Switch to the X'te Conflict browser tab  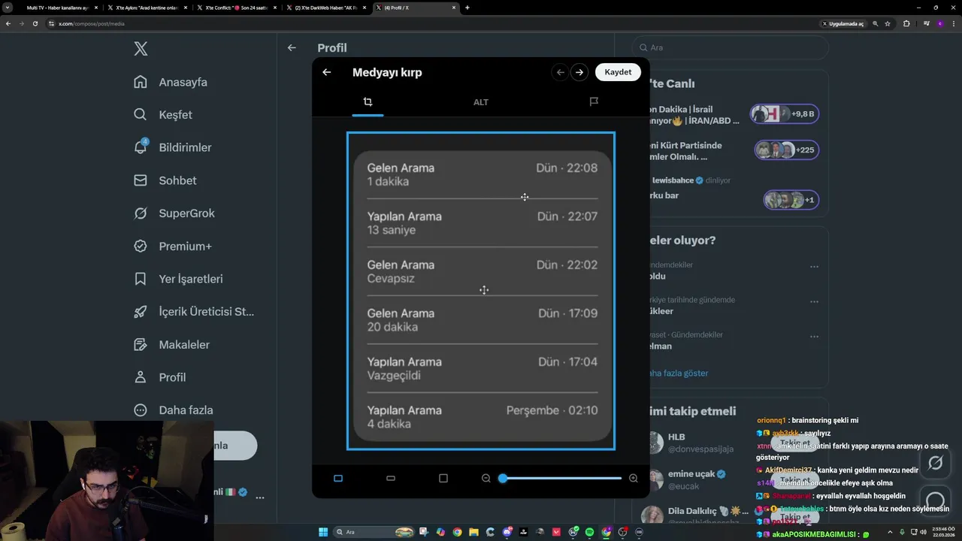235,8
